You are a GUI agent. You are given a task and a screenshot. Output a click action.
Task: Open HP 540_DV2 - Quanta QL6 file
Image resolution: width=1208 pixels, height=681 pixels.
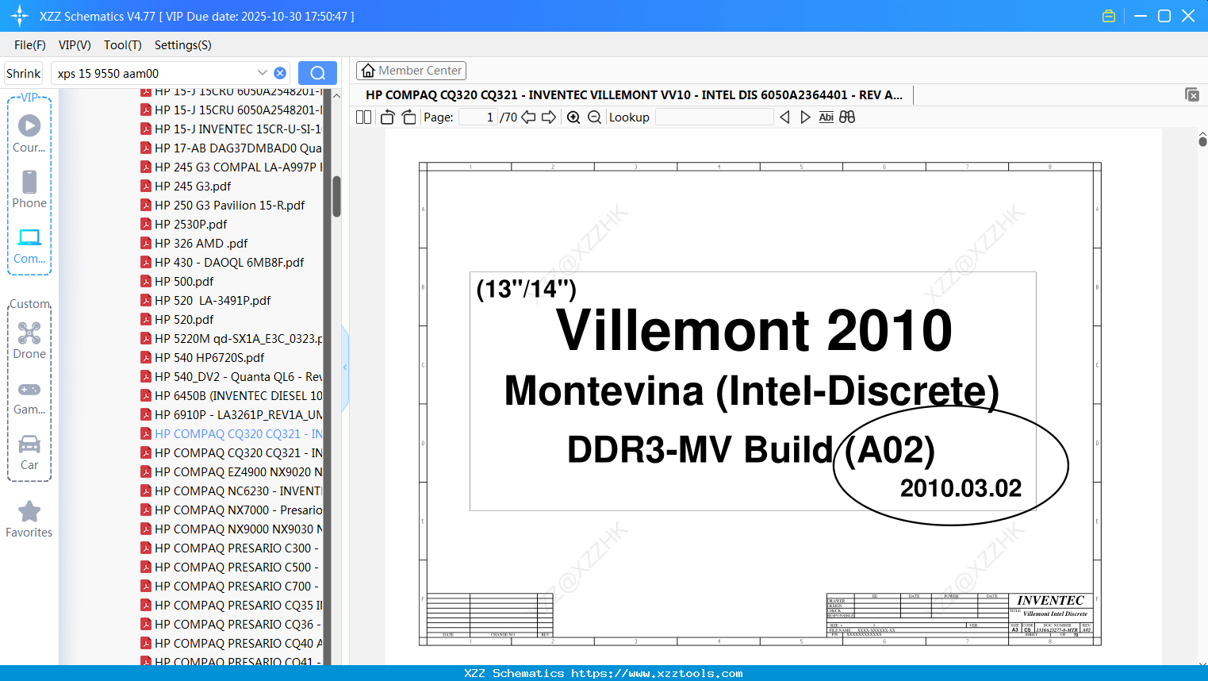tap(231, 376)
